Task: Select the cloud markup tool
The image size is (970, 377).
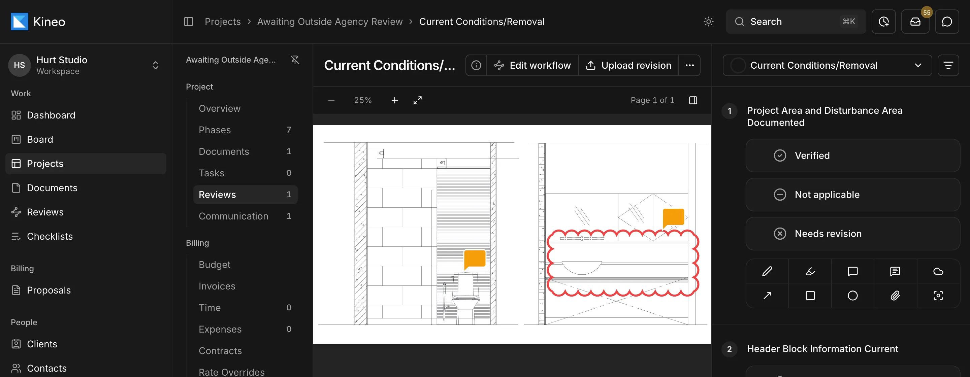Action: pos(938,271)
